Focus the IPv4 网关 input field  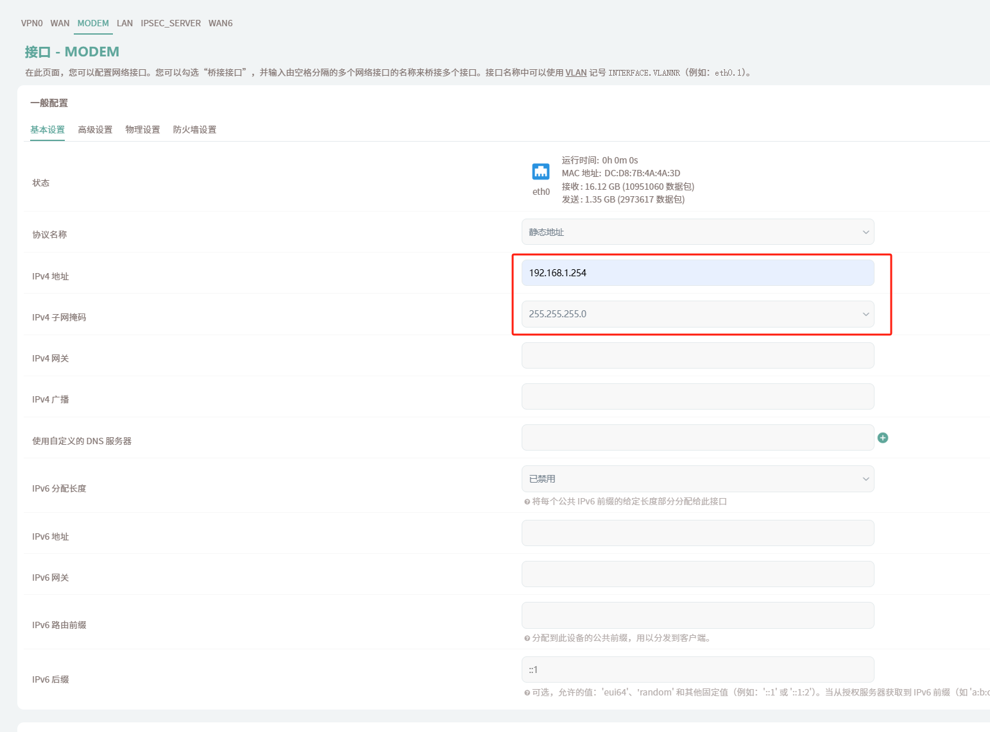click(697, 355)
